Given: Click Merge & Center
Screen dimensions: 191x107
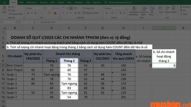Looking at the screenshot, I should coord(91,13).
